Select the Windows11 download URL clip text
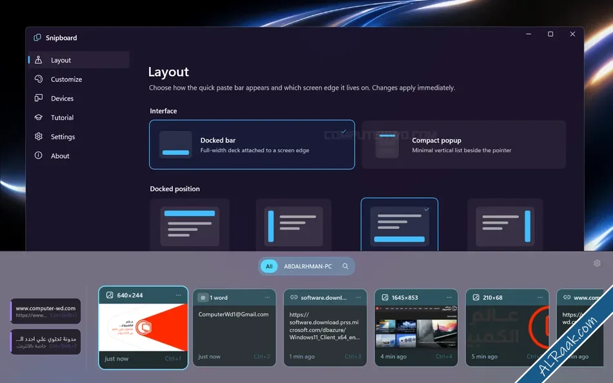613x383 pixels. click(324, 326)
